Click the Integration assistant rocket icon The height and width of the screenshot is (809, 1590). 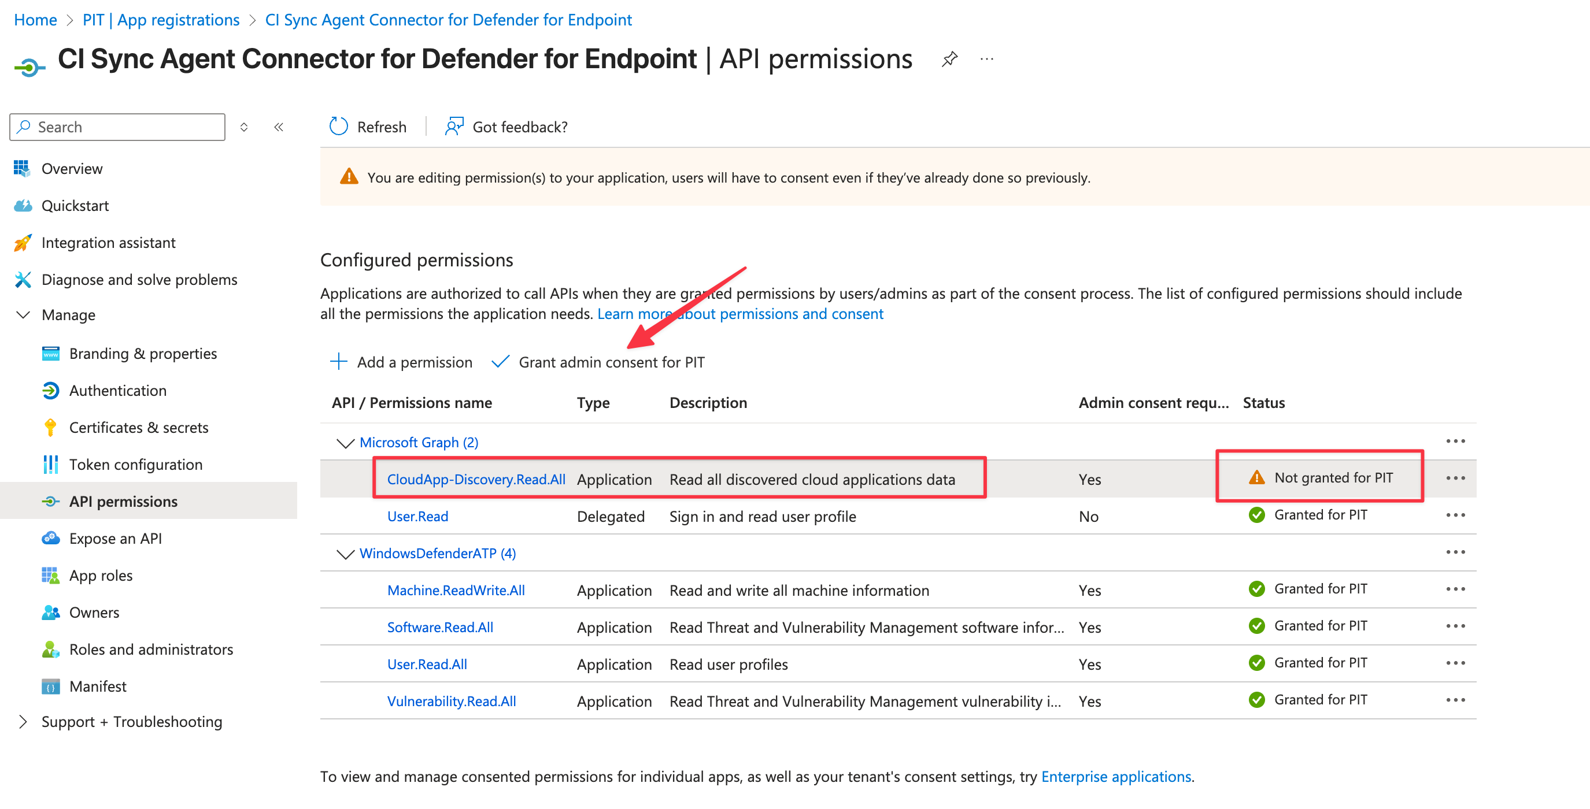(x=22, y=243)
